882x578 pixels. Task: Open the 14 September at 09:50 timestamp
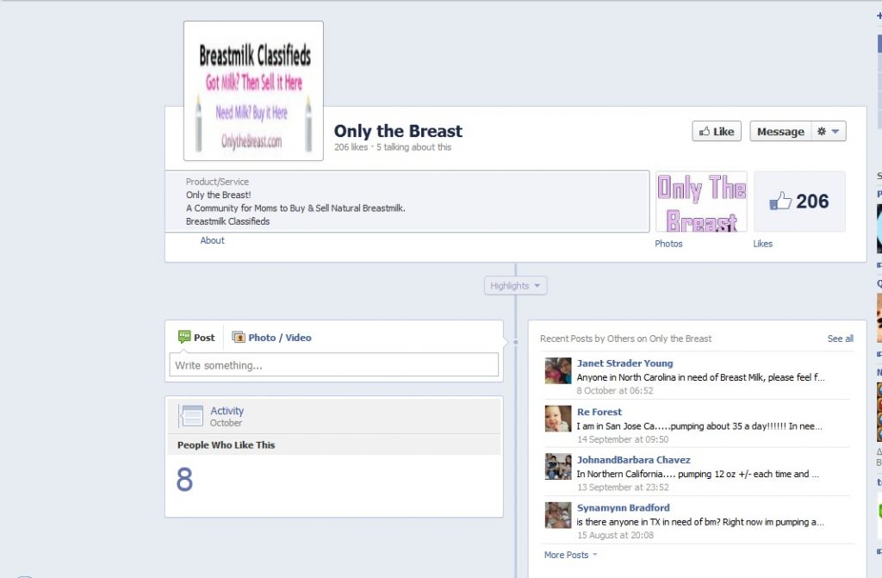(x=623, y=439)
